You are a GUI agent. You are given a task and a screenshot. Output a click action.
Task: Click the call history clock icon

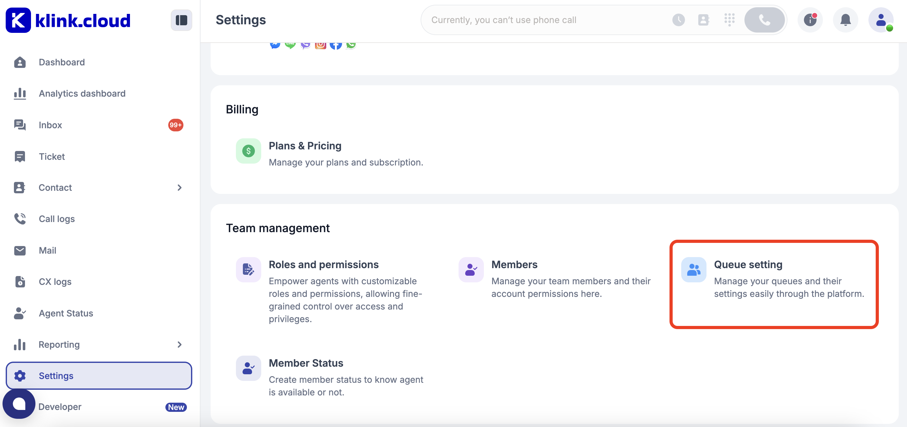[x=678, y=20]
